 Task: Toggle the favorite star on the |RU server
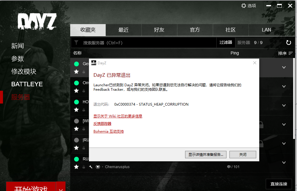pos(76,148)
